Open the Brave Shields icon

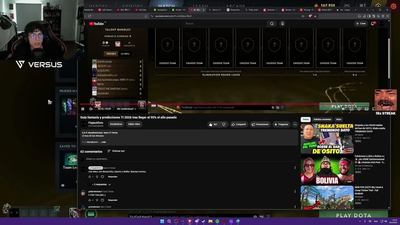coord(311,16)
